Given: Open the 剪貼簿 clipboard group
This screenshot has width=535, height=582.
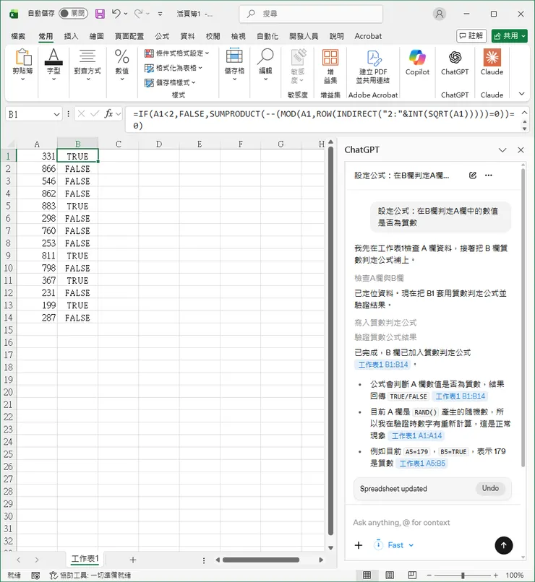Looking at the screenshot, I should pyautogui.click(x=22, y=64).
